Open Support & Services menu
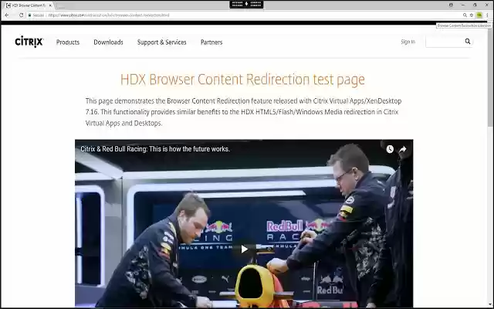 coord(161,42)
